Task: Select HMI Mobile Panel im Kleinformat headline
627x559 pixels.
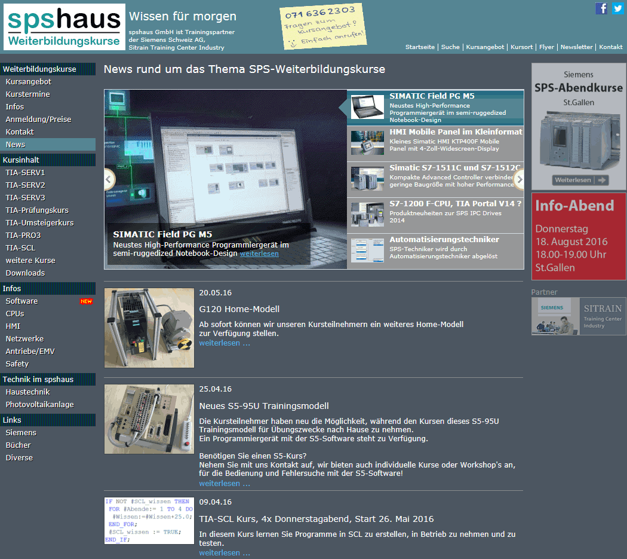Action: coord(456,132)
